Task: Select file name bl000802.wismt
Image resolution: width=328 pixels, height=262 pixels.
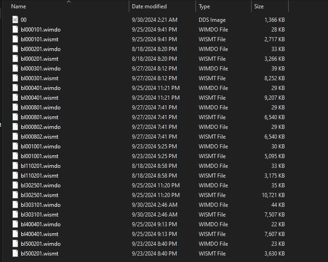Action: tap(39, 137)
